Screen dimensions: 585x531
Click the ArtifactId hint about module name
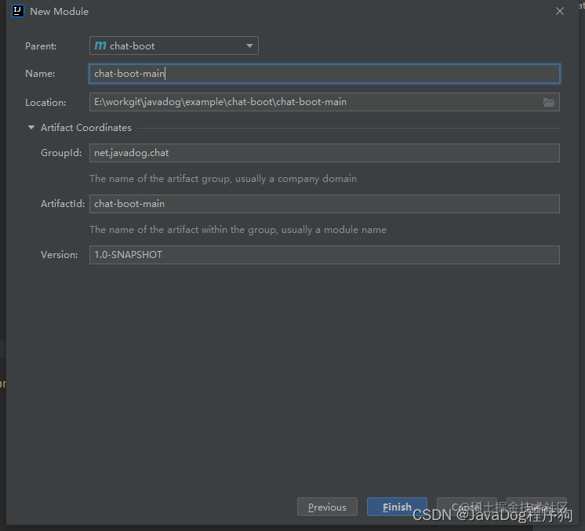point(238,230)
